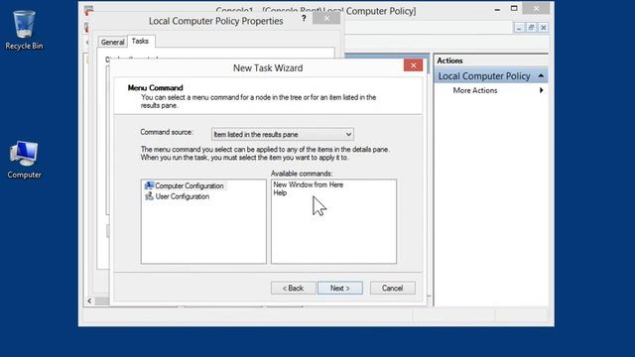
Task: Open the Recycle Bin desktop icon
Action: 24,31
